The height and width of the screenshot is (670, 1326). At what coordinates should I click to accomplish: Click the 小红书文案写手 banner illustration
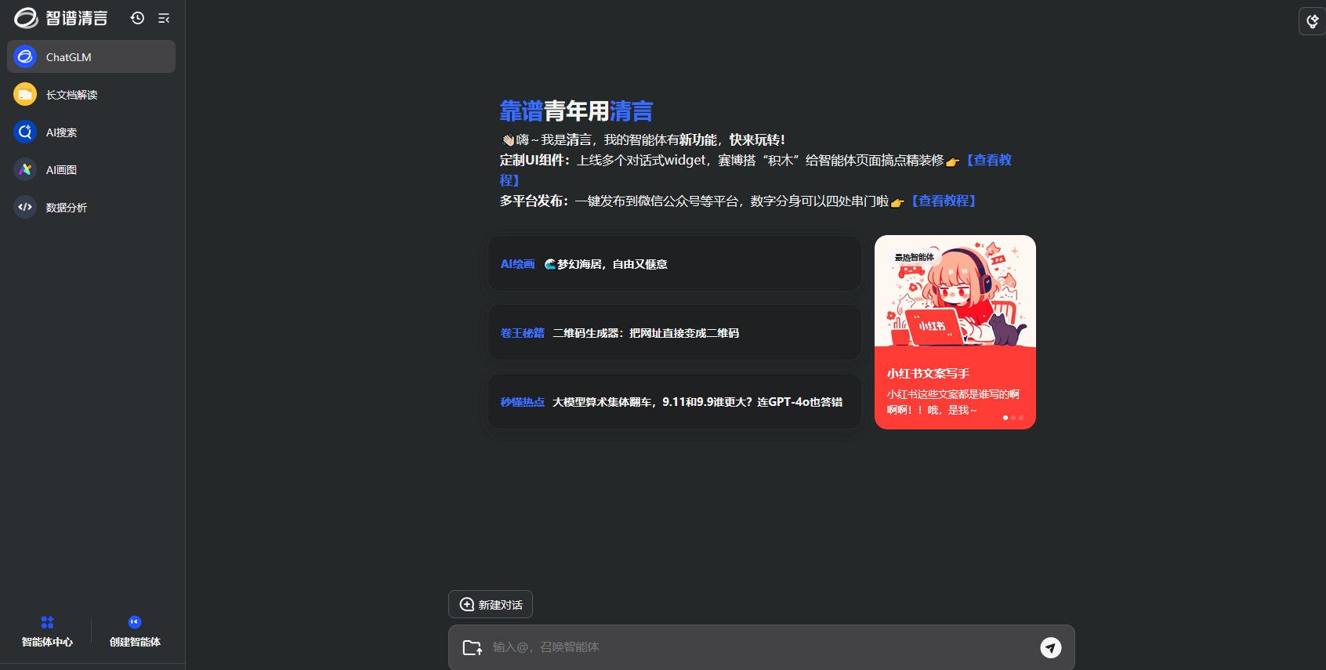point(955,291)
